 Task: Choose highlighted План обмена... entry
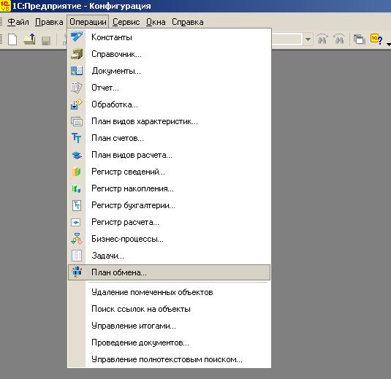coord(169,272)
